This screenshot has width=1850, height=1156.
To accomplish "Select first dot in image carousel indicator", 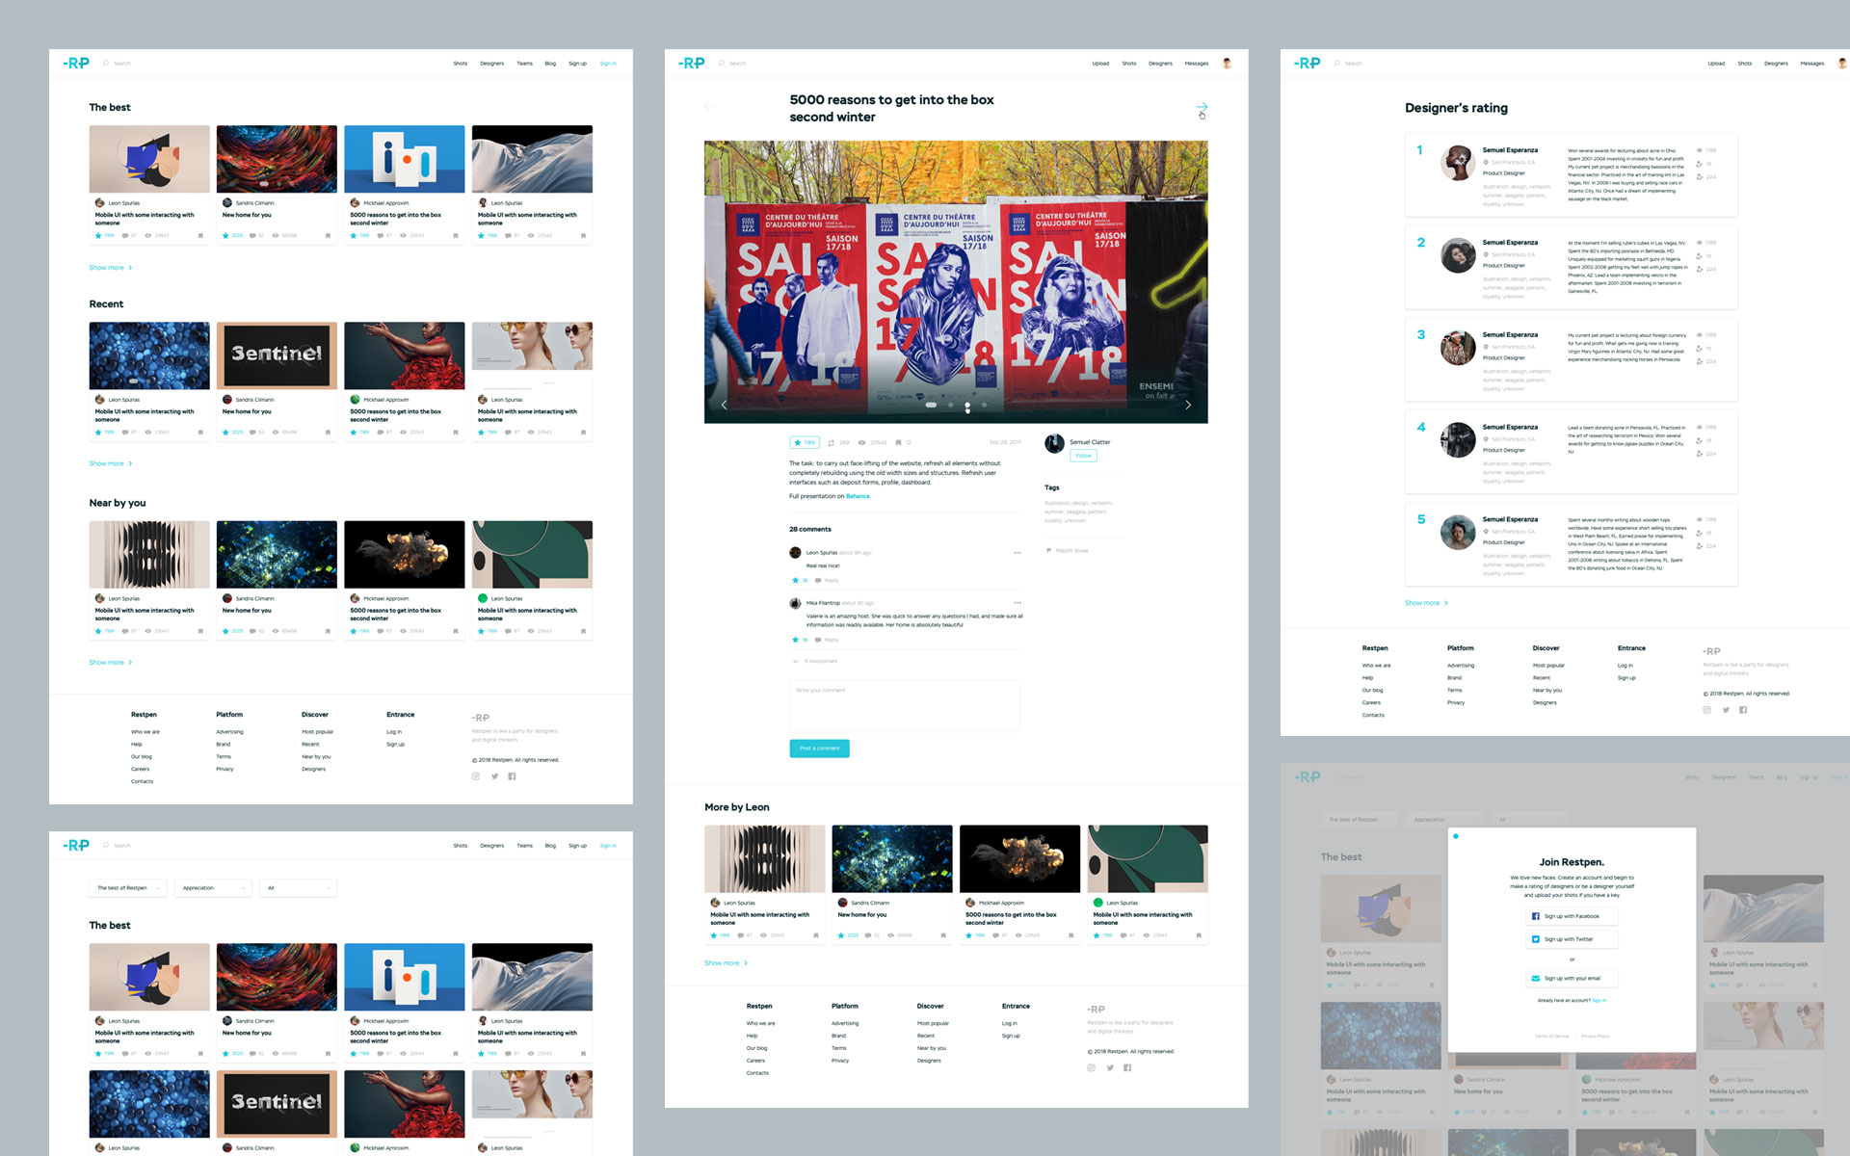I will (931, 406).
